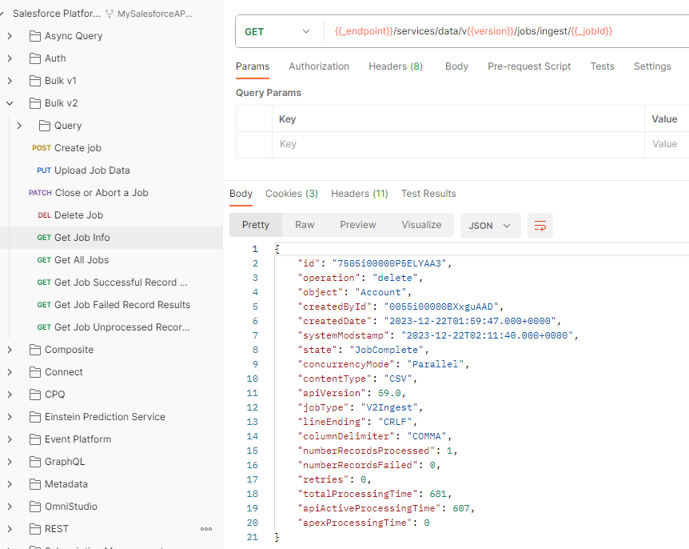Open PATCH Close or Abort a Job
Image resolution: width=689 pixels, height=549 pixels.
coord(111,193)
